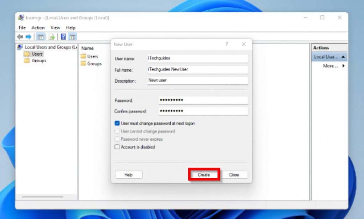Toggle the Show/Hide Console Tree toolbar icon
Image resolution: width=364 pixels, height=219 pixels.
pyautogui.click(x=41, y=37)
